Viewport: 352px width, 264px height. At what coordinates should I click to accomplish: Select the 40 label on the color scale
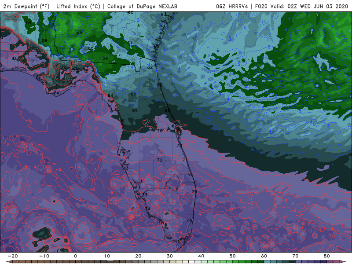201,256
